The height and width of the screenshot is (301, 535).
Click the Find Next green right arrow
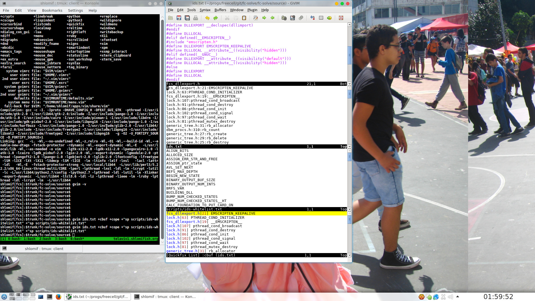[264, 18]
